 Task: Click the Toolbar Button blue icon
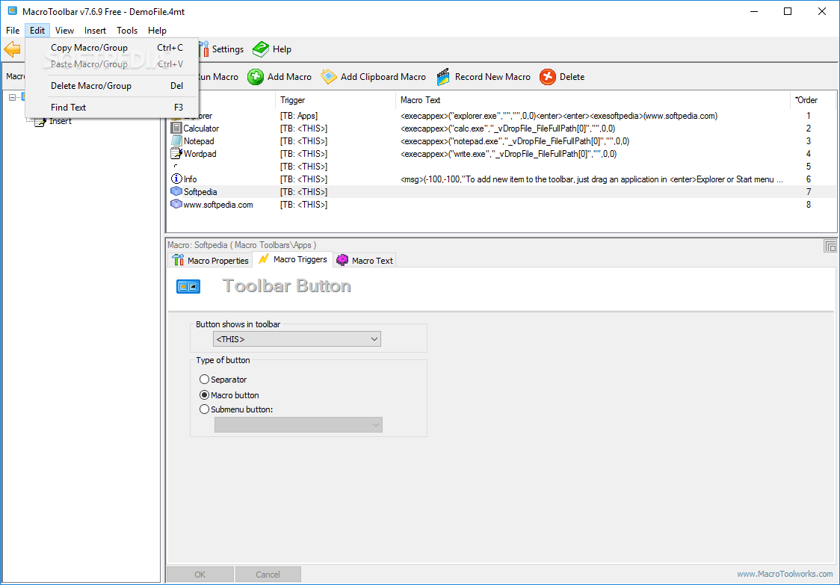pos(188,287)
